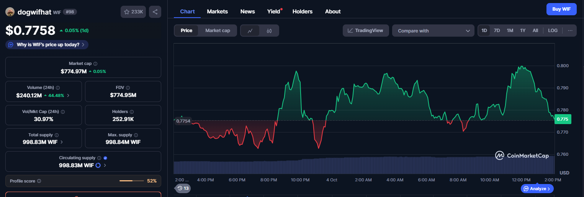Toggle chart to Market cap view
584x197 pixels.
pos(218,31)
